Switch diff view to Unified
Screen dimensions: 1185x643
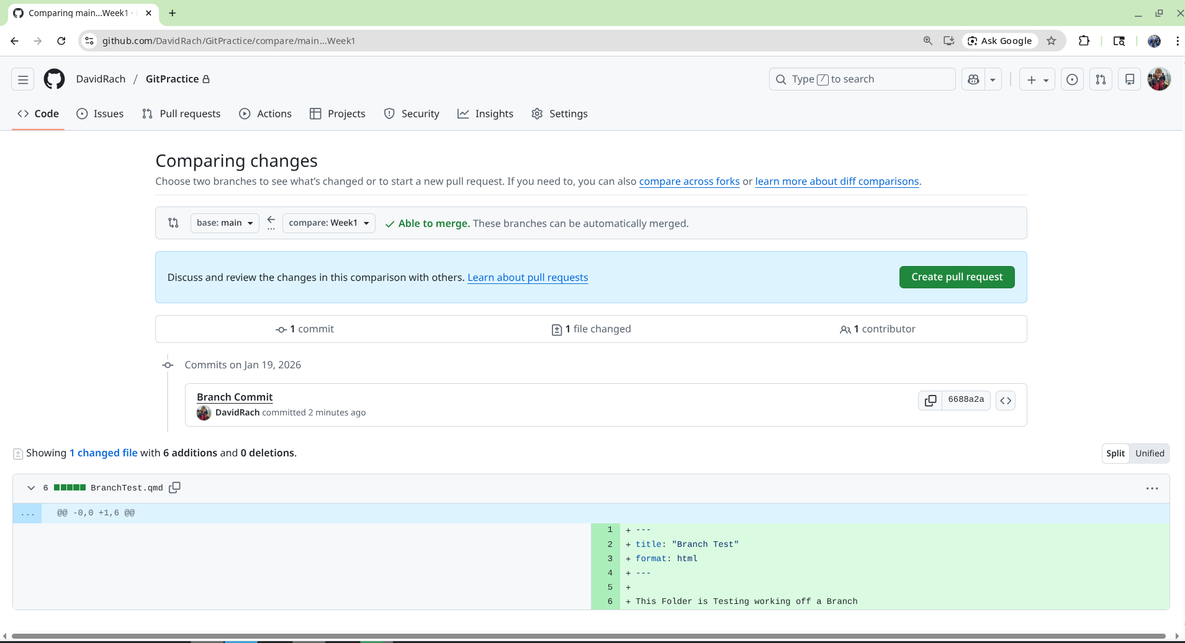pyautogui.click(x=1149, y=453)
